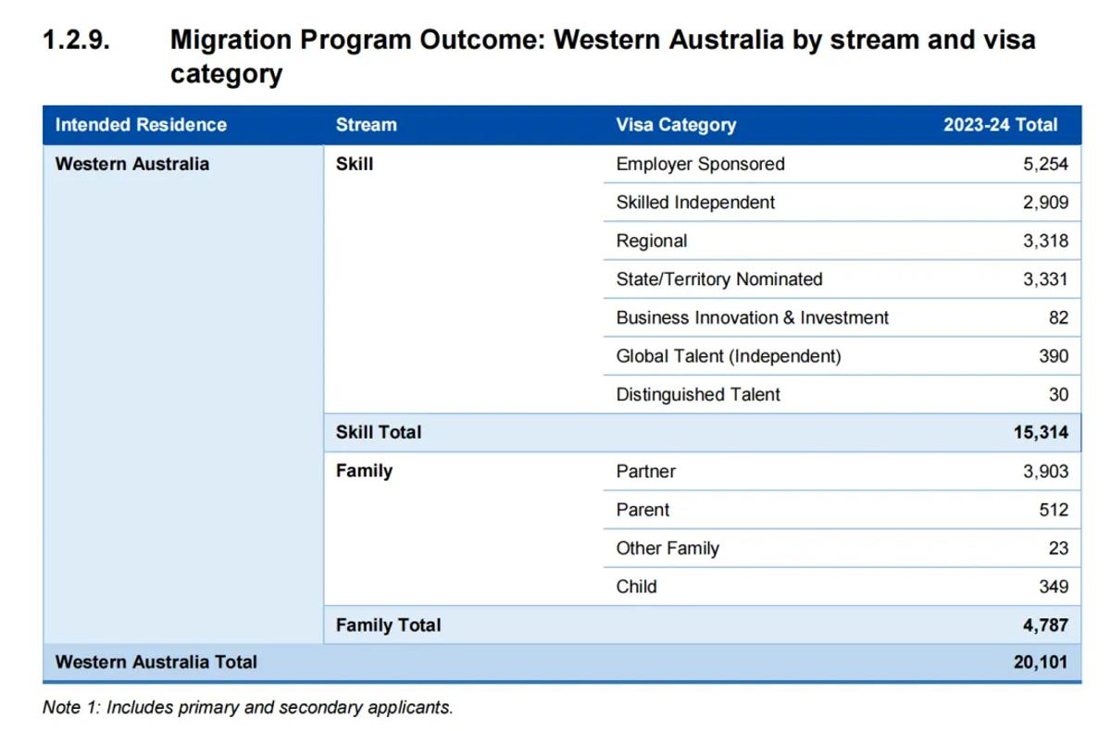Click the 'Other Family' visa category

(668, 549)
